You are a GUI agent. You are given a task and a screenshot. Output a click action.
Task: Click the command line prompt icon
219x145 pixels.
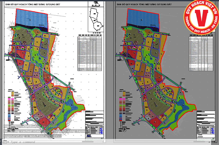pos(7,142)
